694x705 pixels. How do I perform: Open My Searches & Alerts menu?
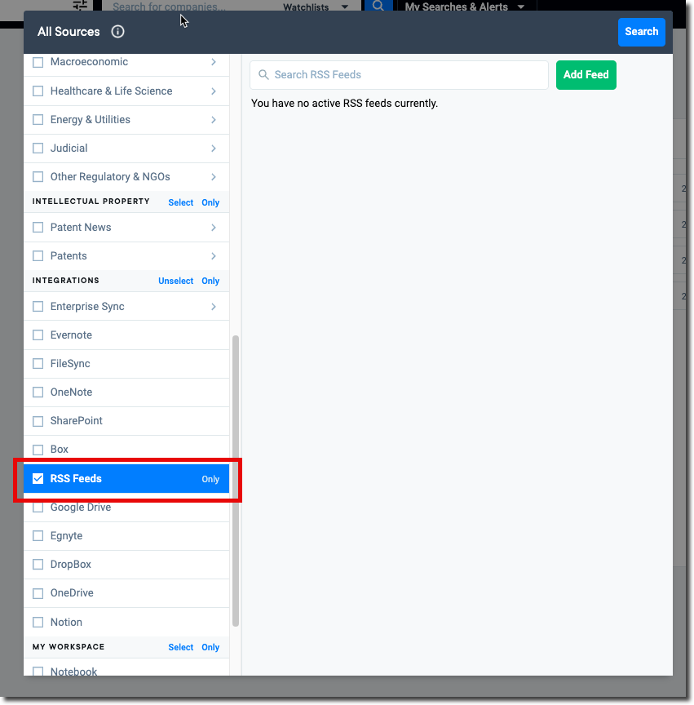click(465, 7)
